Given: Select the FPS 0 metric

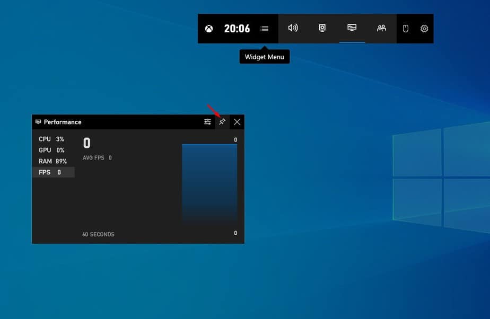Looking at the screenshot, I should 53,172.
